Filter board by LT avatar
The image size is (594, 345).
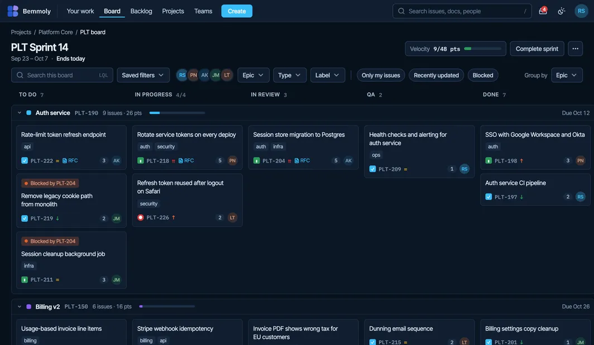click(x=227, y=75)
